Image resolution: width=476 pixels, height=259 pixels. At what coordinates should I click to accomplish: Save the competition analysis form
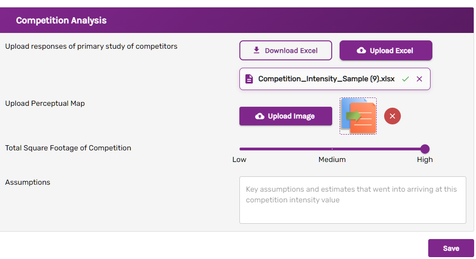coord(450,248)
